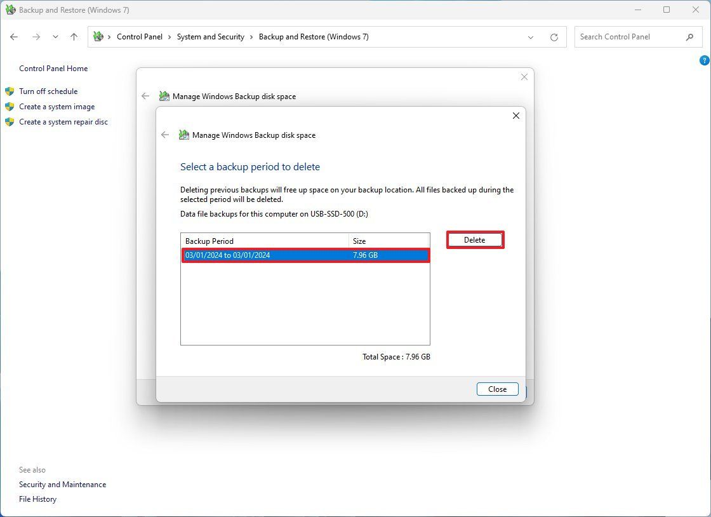Refresh the Control Panel page
Screen dimensions: 711x517
[x=554, y=37]
